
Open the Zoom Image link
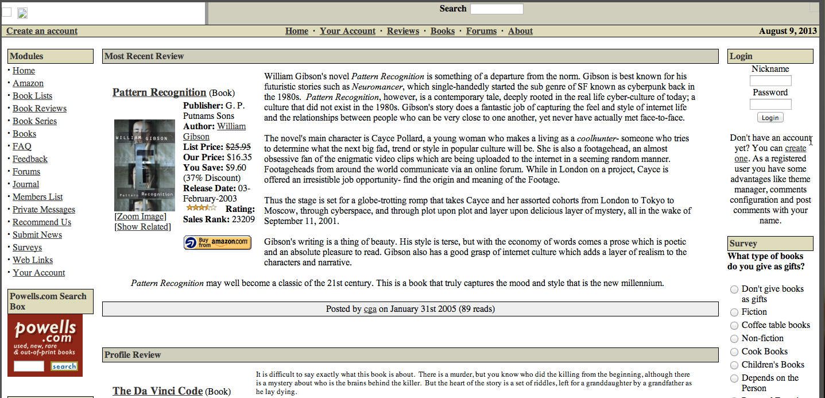[x=141, y=217]
